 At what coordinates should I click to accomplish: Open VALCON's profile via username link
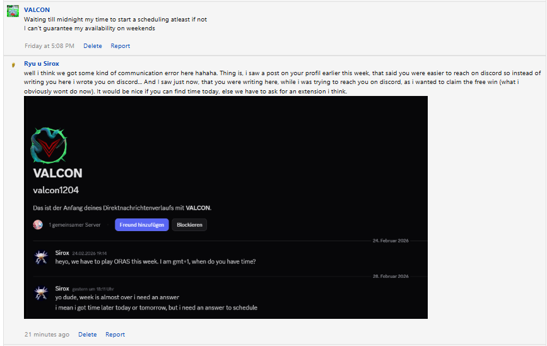37,9
